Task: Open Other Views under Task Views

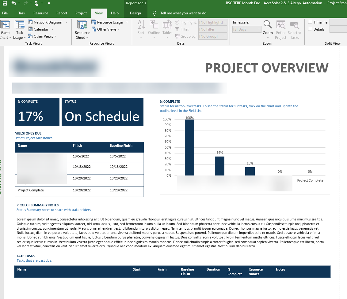Action: [42, 36]
